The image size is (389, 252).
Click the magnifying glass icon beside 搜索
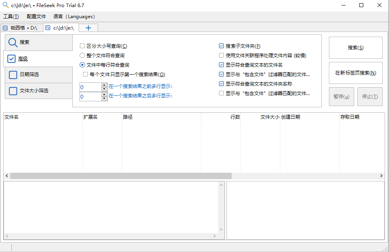[13, 42]
